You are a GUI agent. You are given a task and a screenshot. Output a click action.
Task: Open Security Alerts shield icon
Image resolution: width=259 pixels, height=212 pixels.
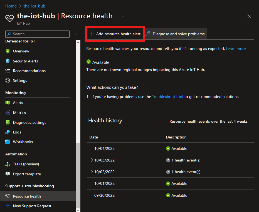coord(8,61)
